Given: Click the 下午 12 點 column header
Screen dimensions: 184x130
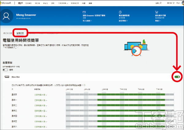Looking at the screenshot, I should pos(123,89).
